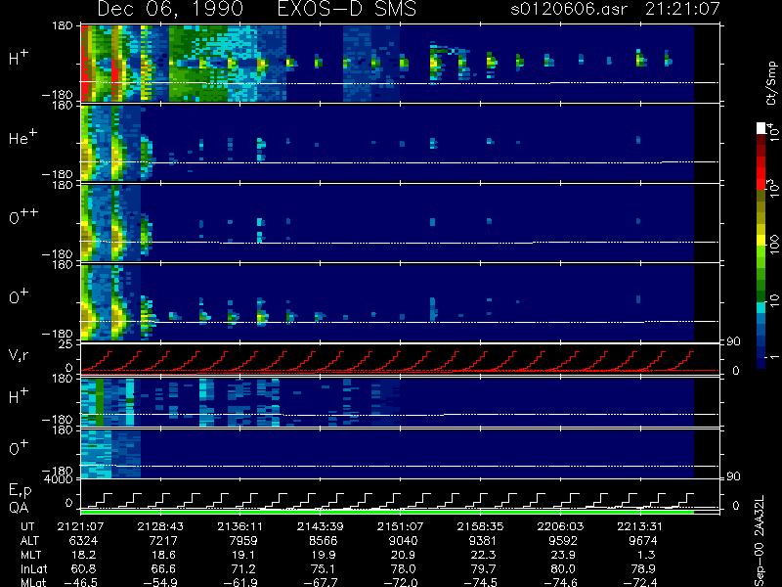Viewport: 782px width, 587px height.
Task: Click the ALT value "9674"
Action: pyautogui.click(x=643, y=541)
